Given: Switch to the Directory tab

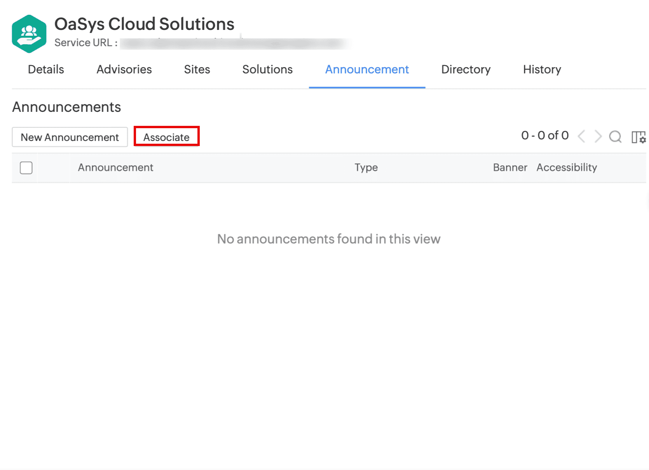Looking at the screenshot, I should (x=466, y=70).
